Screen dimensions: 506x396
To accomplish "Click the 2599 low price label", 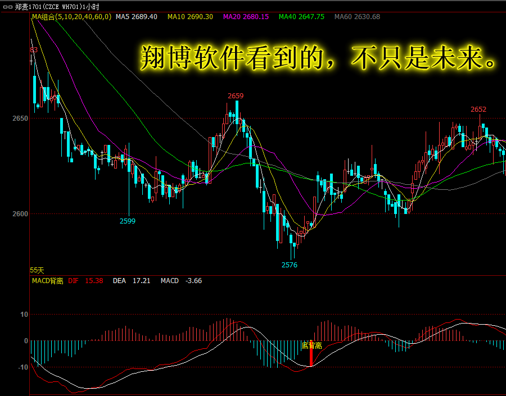I will click(128, 221).
